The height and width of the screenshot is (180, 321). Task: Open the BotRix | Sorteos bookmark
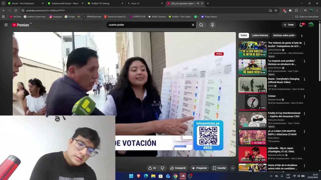pos(157,17)
